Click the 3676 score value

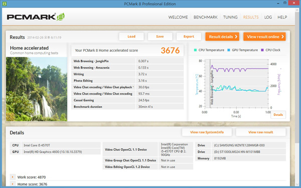coord(170,51)
